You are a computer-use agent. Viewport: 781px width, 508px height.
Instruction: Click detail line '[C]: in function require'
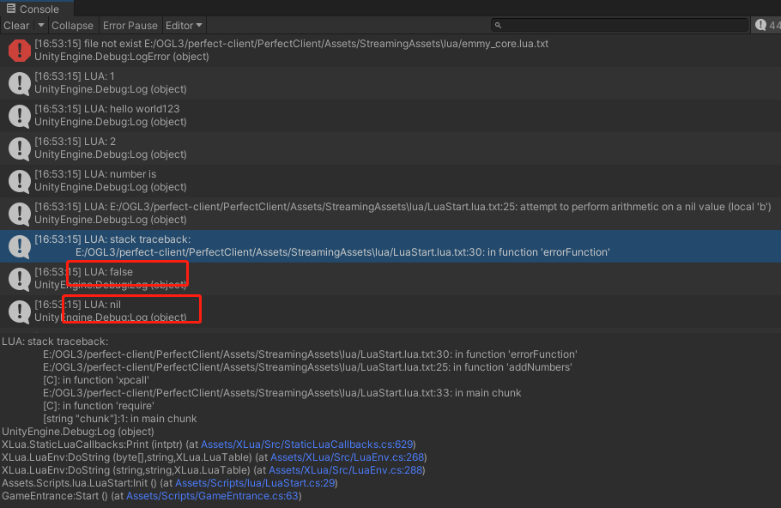99,406
